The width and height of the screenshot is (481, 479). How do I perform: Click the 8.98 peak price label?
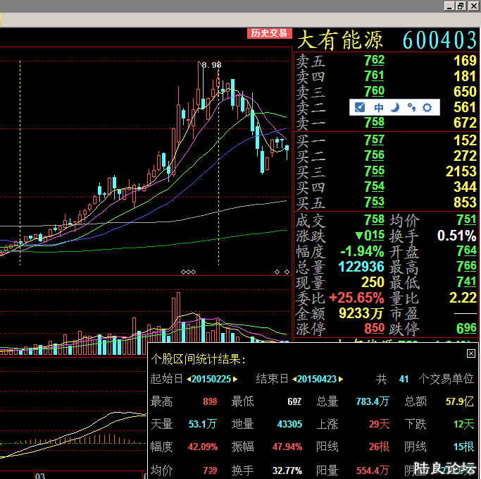[x=211, y=65]
